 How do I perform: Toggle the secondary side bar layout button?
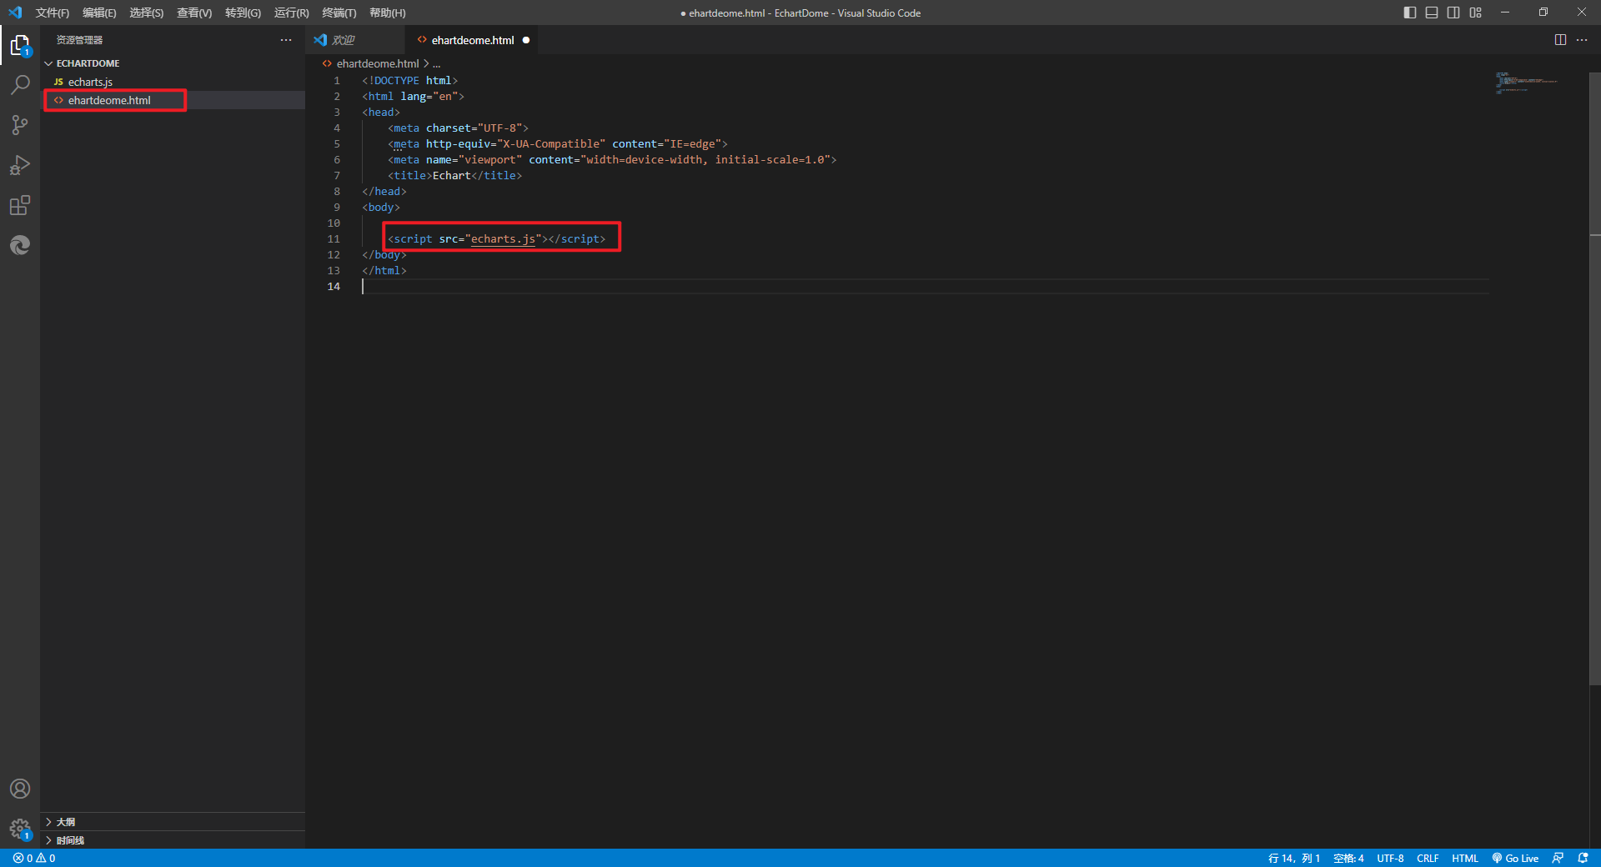tap(1453, 13)
